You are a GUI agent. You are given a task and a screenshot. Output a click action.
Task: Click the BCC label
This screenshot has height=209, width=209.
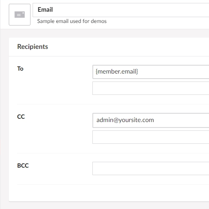(23, 166)
